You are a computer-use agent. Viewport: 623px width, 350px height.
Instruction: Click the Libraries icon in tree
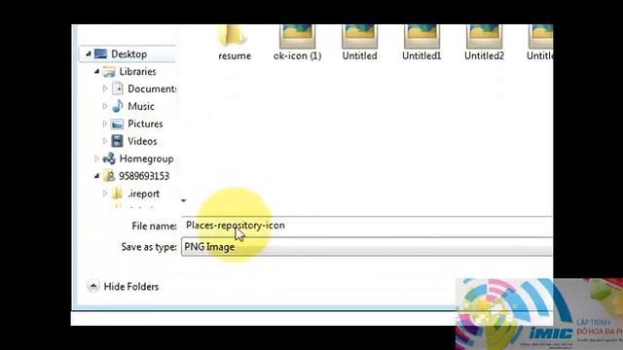point(109,71)
